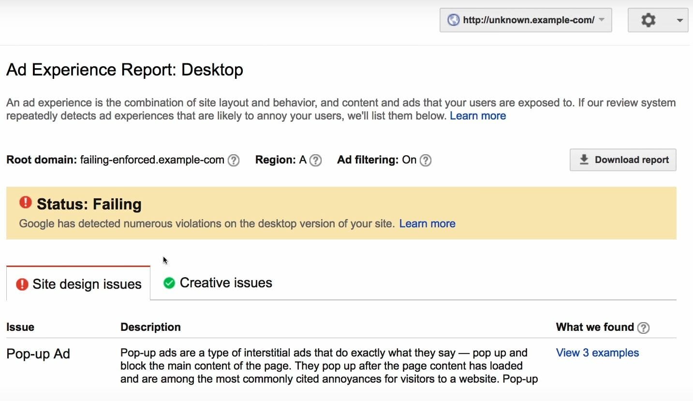Open Learn more link in the intro paragraph
This screenshot has height=401, width=693.
point(478,116)
